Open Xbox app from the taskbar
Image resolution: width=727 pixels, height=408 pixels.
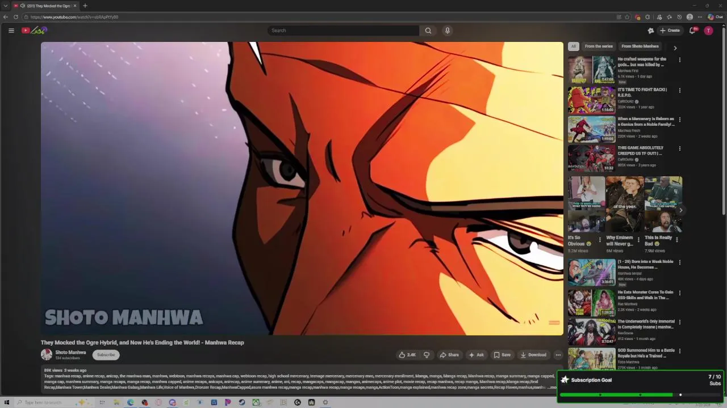(256, 402)
